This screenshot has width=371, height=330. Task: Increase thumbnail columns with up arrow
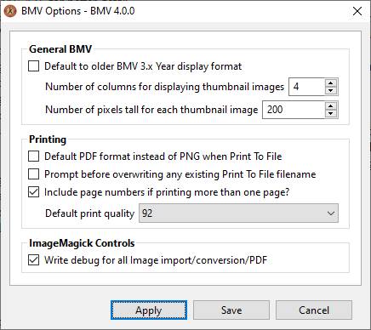pyautogui.click(x=331, y=82)
